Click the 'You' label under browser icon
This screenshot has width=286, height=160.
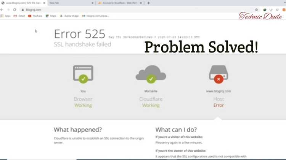click(x=83, y=91)
